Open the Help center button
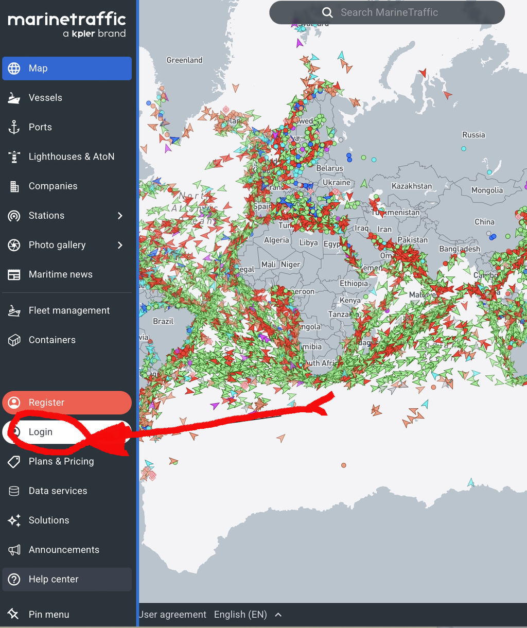 (x=67, y=579)
